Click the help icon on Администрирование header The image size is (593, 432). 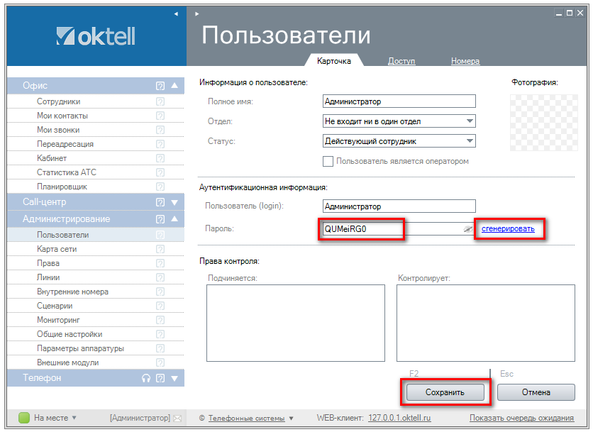tap(160, 219)
